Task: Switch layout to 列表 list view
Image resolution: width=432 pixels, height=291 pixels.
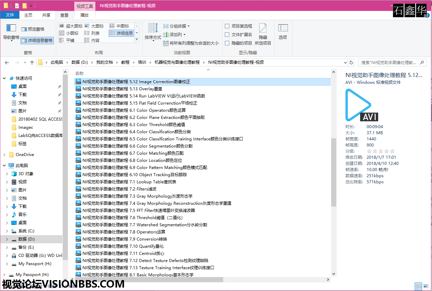Action: pos(92,33)
